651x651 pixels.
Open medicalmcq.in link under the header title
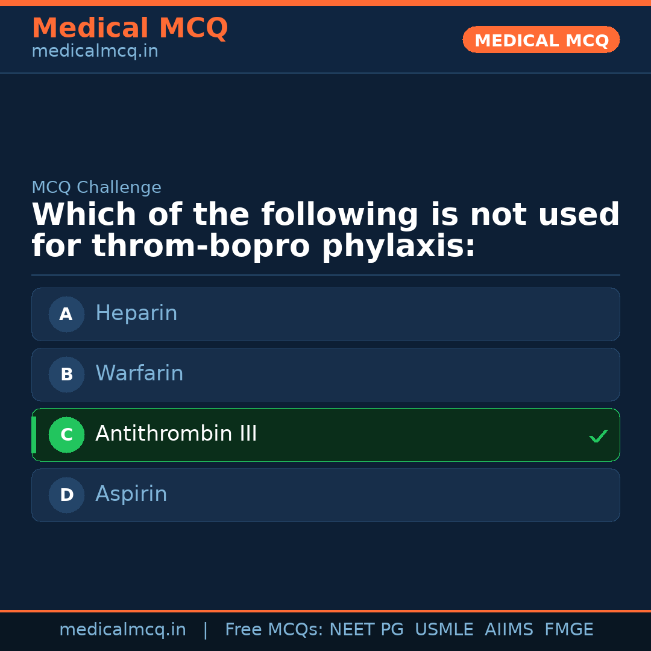tap(95, 52)
